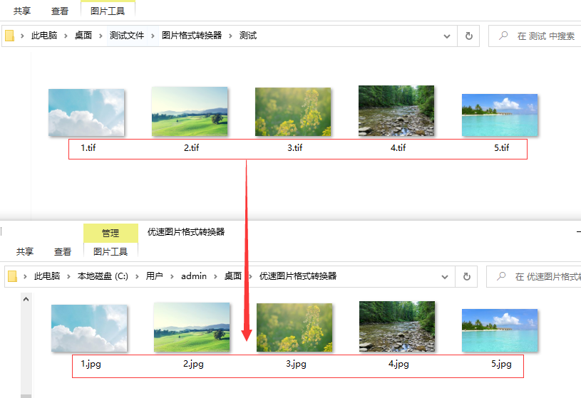
Task: Select the 1.tif clouds thumbnail
Action: 86,112
